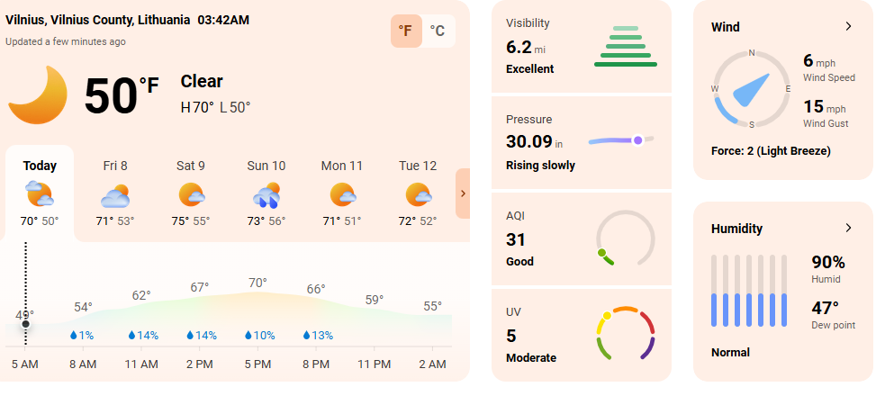The height and width of the screenshot is (396, 885).
Task: Click the crescent moon current-conditions icon
Action: pos(38,94)
